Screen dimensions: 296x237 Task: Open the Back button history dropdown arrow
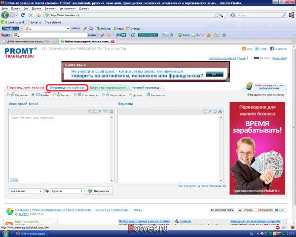pyautogui.click(x=17, y=15)
